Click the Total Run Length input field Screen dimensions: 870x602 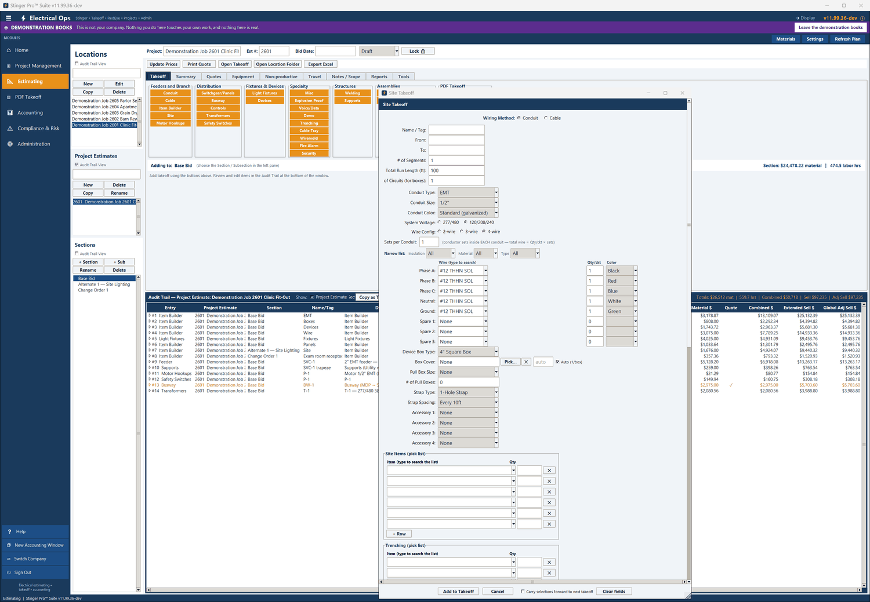[456, 170]
